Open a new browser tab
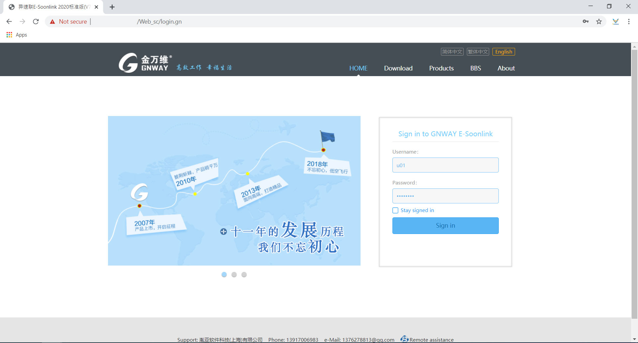 pos(112,7)
